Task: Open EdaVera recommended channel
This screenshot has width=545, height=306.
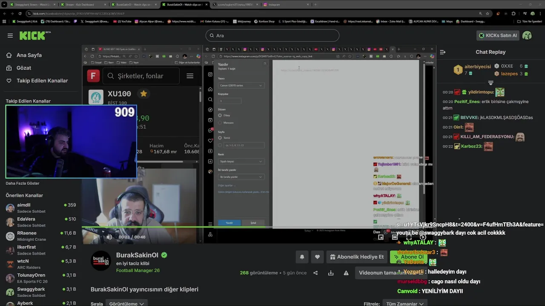Action: tap(41, 222)
